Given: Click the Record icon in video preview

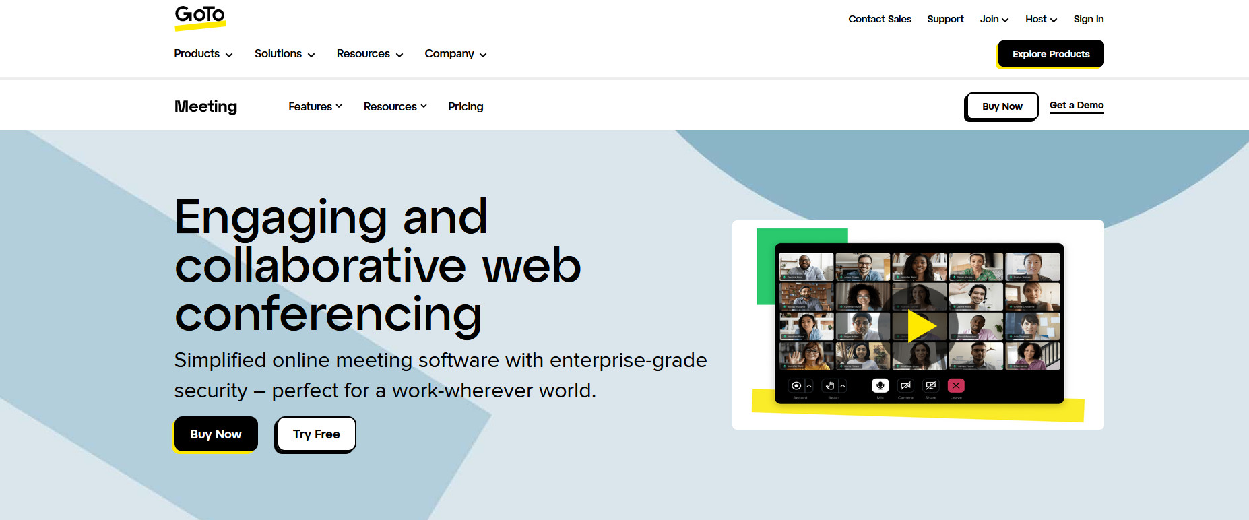Looking at the screenshot, I should point(796,385).
